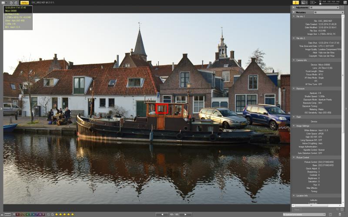The width and height of the screenshot is (348, 217).
Task: Adjust the zoom ratio slider in the top bar
Action: (x=329, y=3)
